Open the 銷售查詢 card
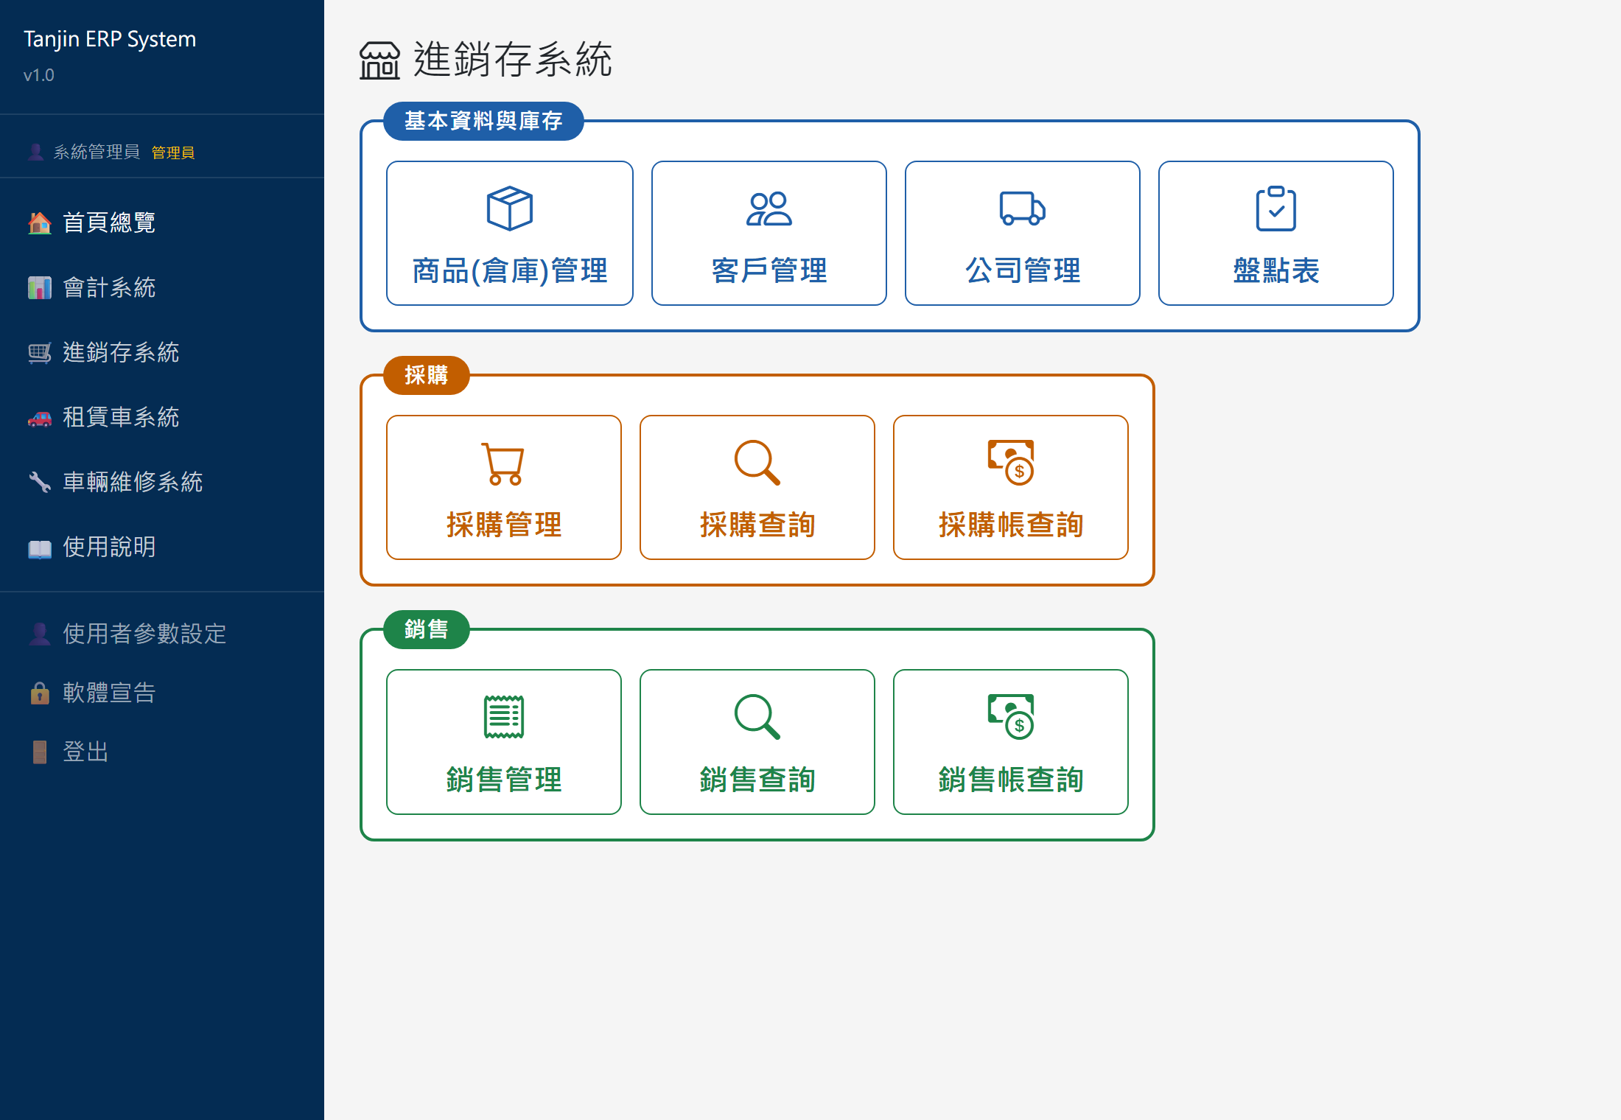 (x=757, y=741)
